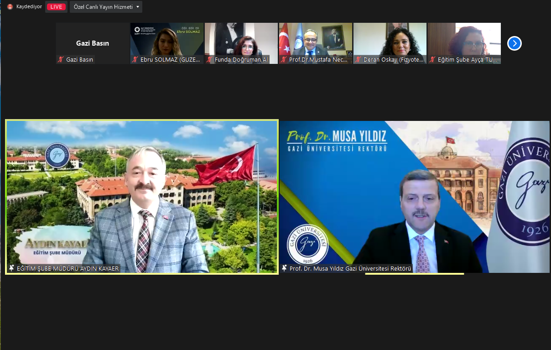Click muted mic icon beside Eğitim Şube Ayça

[x=432, y=59]
